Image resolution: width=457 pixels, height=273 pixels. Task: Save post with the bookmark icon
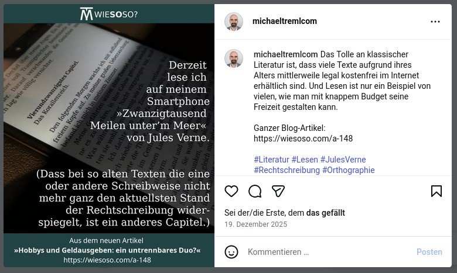[x=436, y=191]
